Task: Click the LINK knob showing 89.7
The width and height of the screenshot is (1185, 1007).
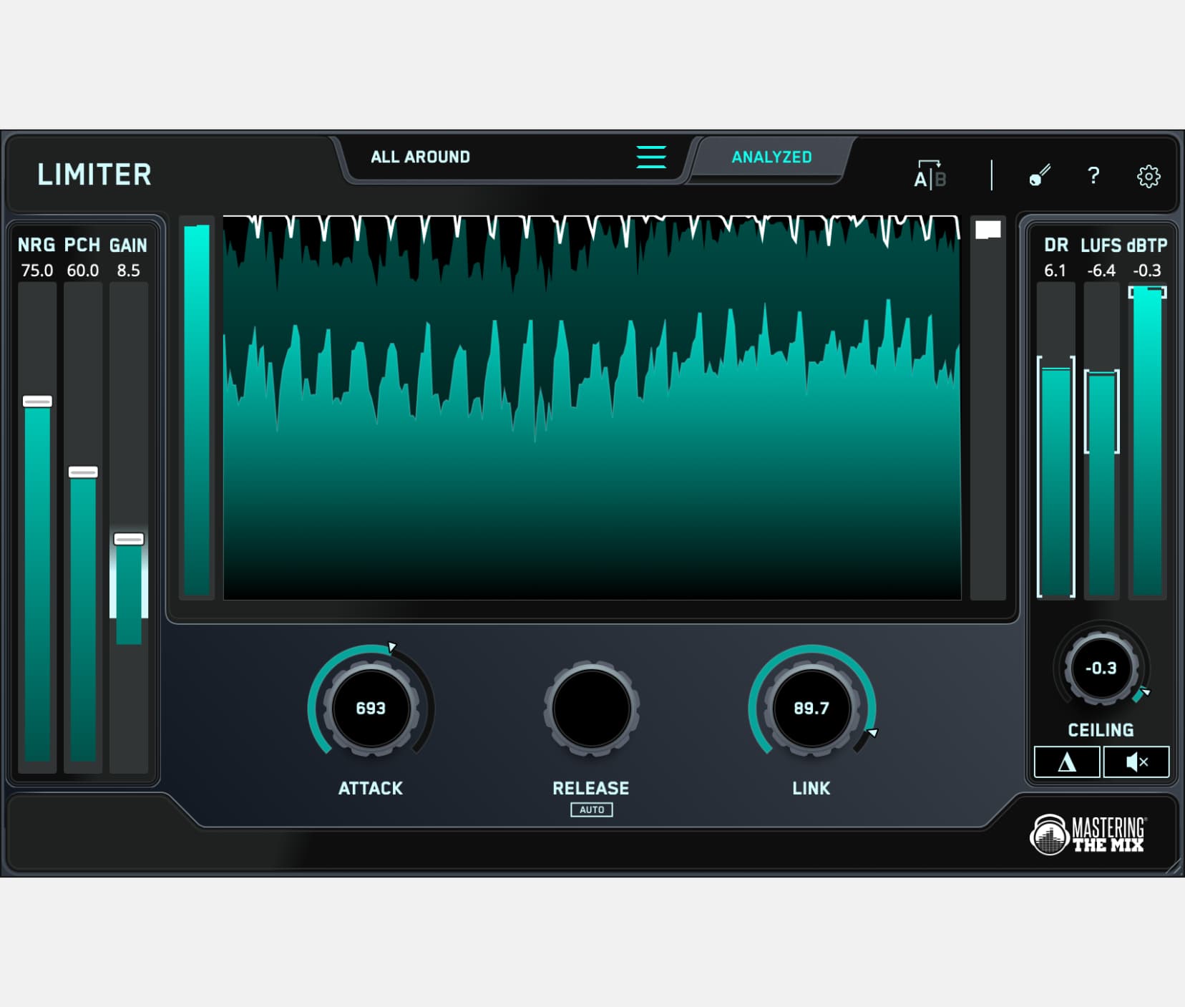Action: pyautogui.click(x=811, y=708)
